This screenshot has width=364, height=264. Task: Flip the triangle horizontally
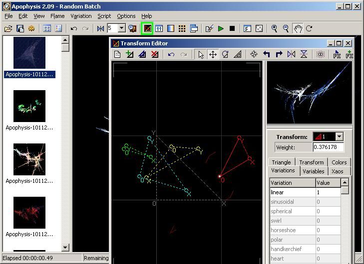[x=291, y=55]
